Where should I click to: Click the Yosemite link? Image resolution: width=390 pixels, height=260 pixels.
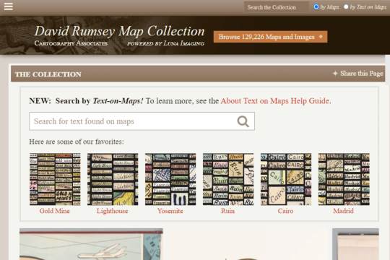point(170,211)
